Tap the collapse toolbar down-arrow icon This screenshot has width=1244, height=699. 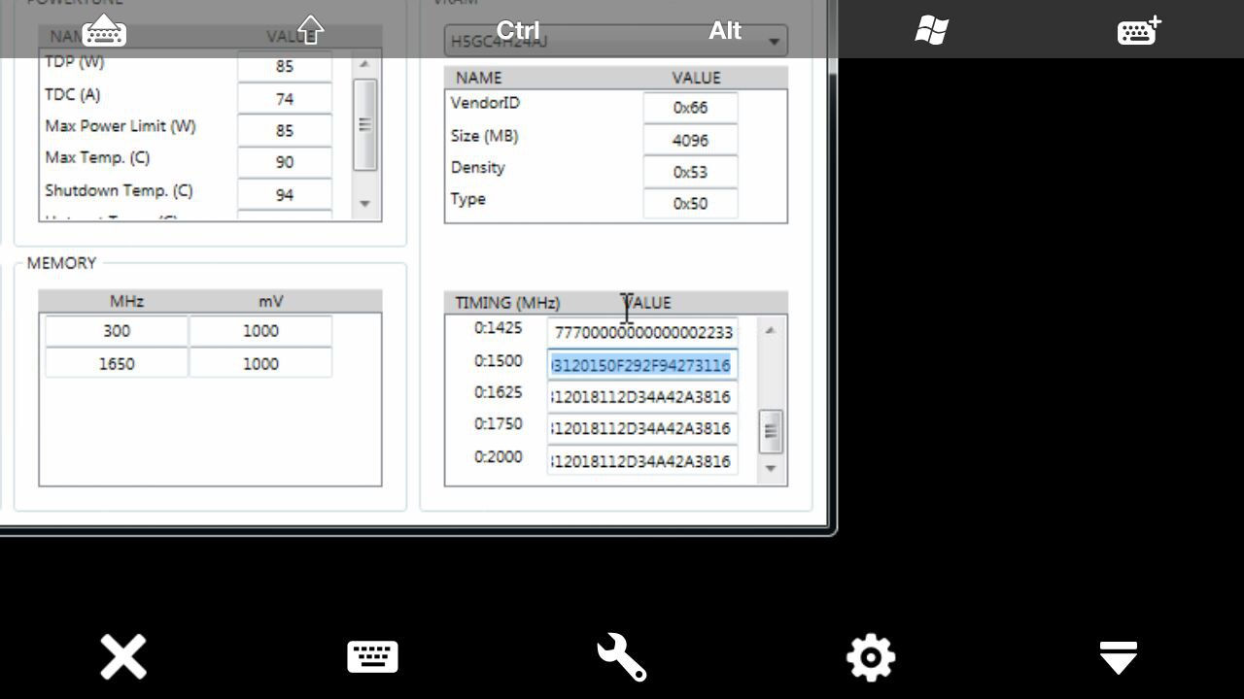(x=1119, y=657)
